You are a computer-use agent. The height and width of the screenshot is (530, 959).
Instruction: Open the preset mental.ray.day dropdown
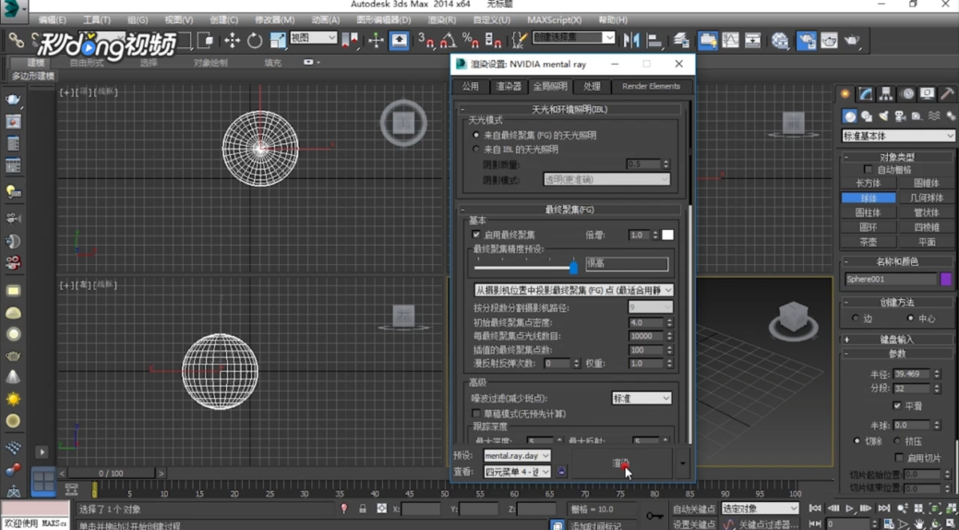click(517, 456)
